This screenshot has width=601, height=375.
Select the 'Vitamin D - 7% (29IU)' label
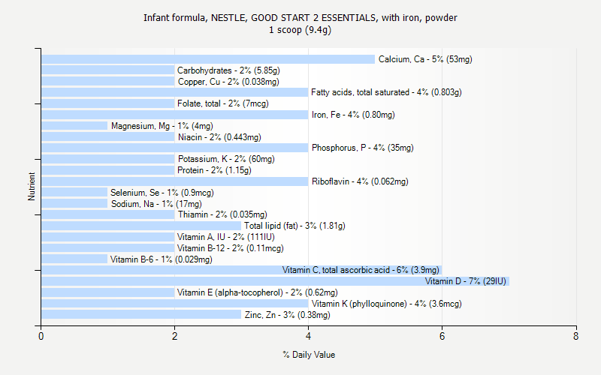(x=465, y=281)
